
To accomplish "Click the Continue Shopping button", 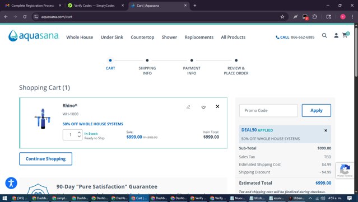I will click(46, 159).
